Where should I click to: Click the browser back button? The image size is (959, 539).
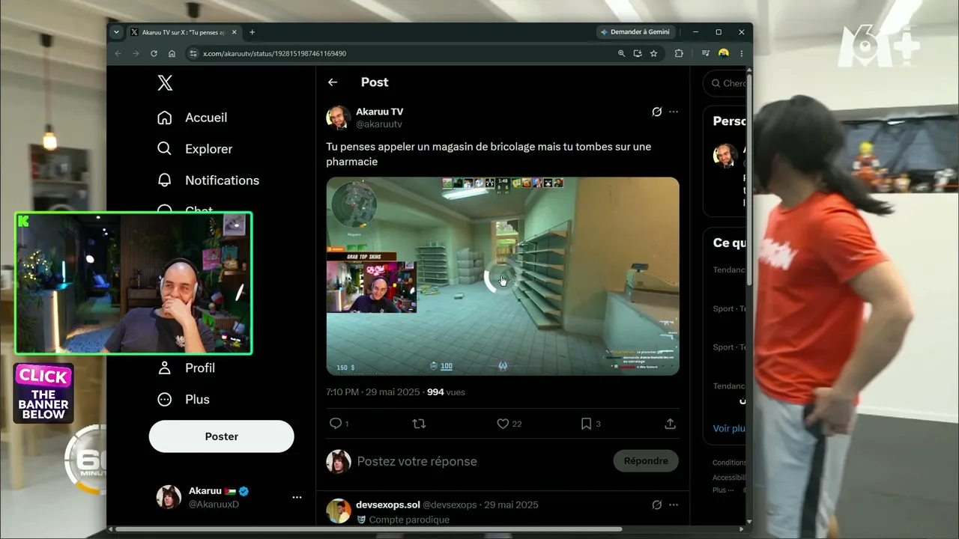click(118, 54)
